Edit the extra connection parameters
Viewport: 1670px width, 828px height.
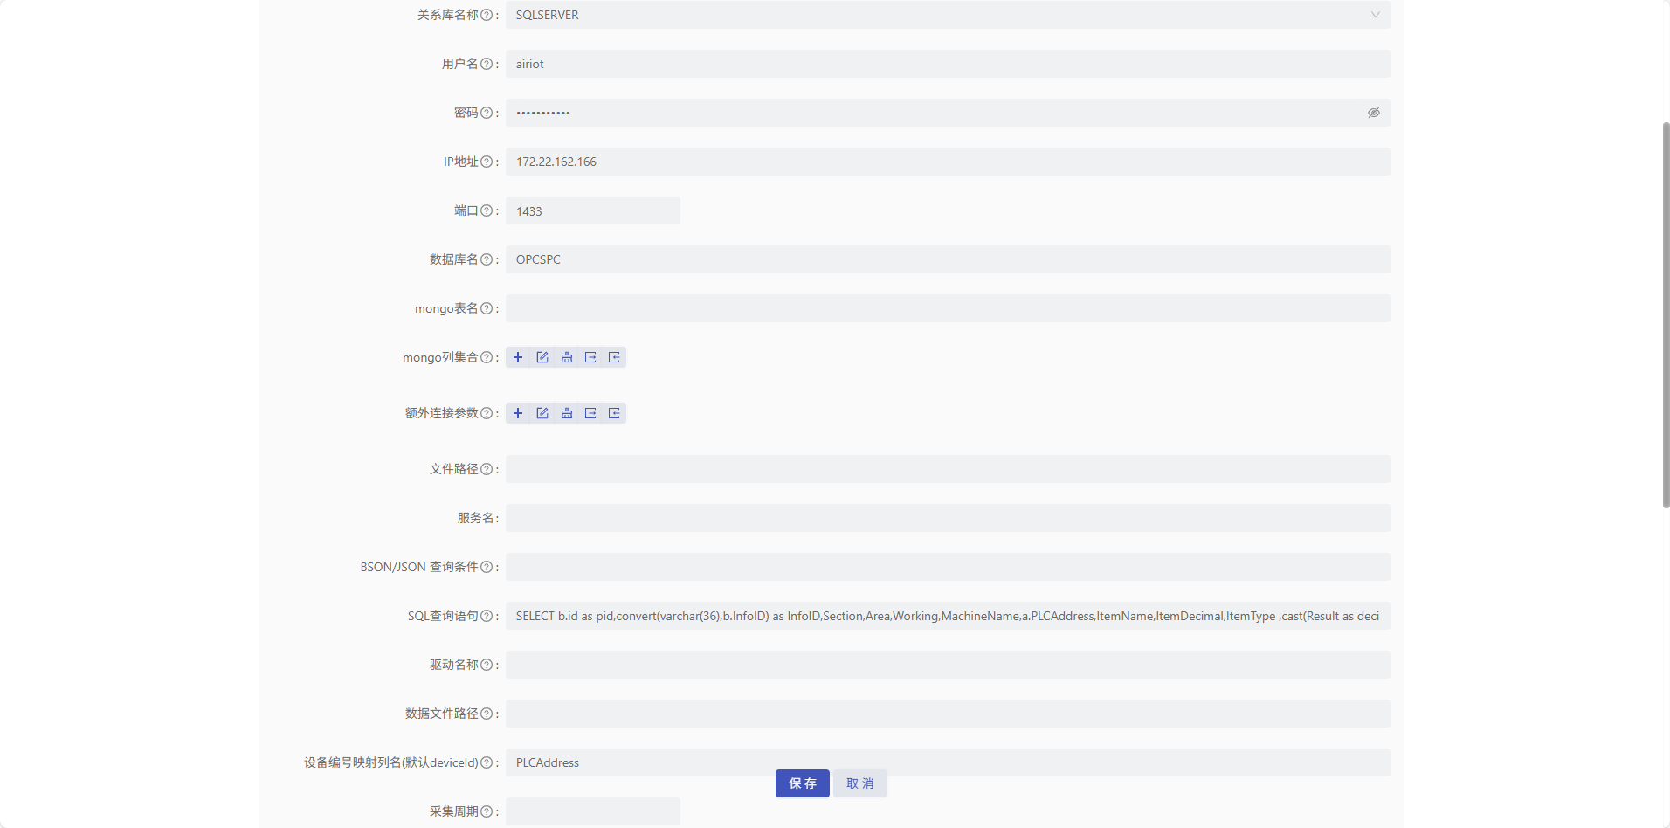click(542, 413)
